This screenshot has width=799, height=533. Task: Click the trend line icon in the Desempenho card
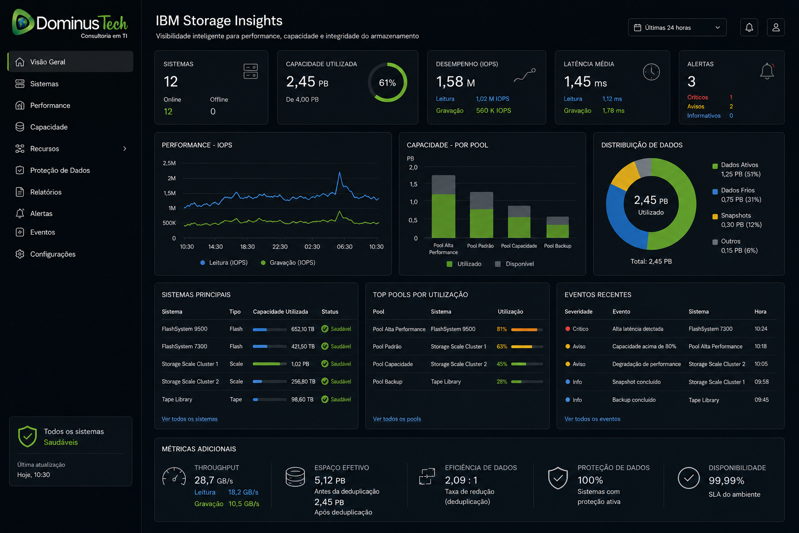[x=525, y=75]
